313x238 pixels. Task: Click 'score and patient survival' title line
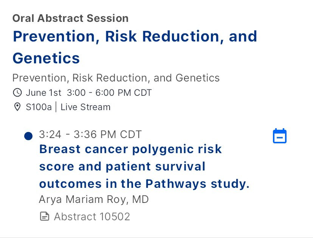tap(122, 166)
